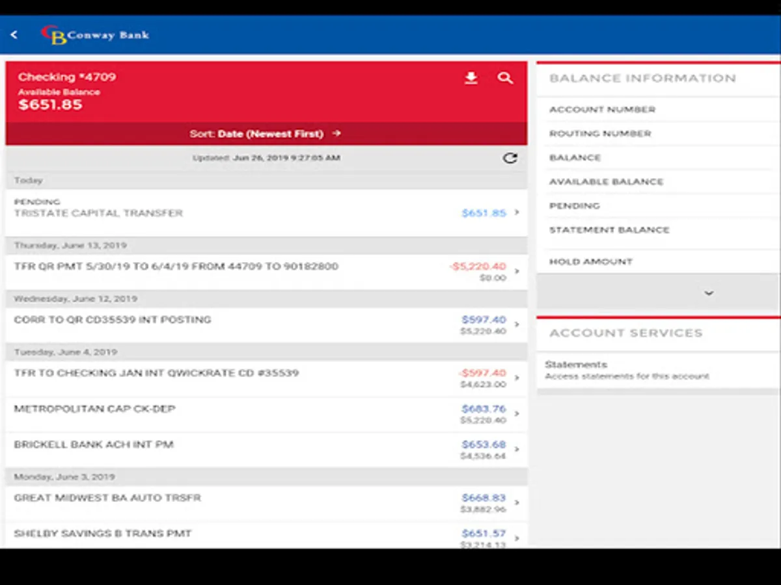The image size is (781, 585).
Task: Select TFR TO CHECKING JAN INT QWICKRATE transaction
Action: [266, 378]
